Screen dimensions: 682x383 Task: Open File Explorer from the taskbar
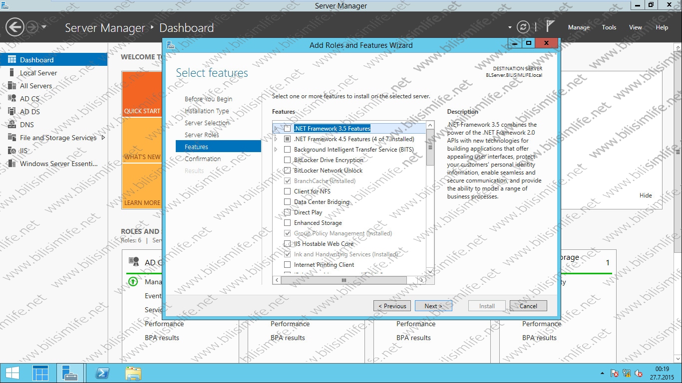click(x=133, y=373)
